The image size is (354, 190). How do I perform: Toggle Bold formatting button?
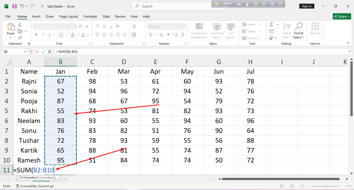click(36, 35)
